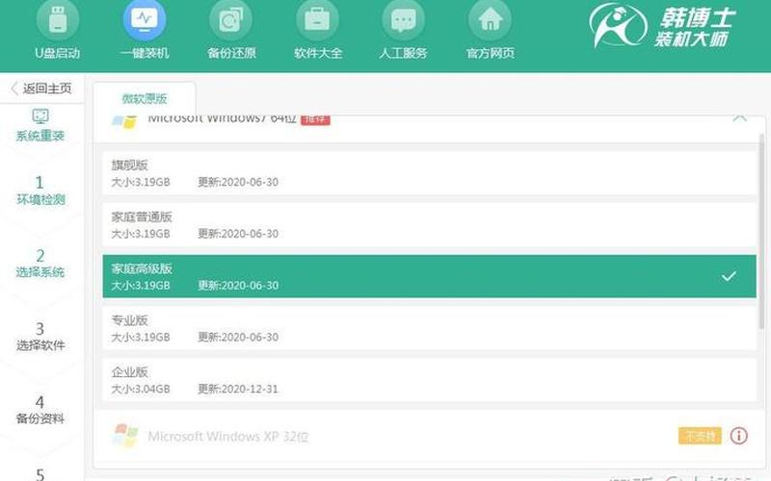Click the Microsoft Windows7 64位 header text
This screenshot has height=481, width=771.
[223, 119]
